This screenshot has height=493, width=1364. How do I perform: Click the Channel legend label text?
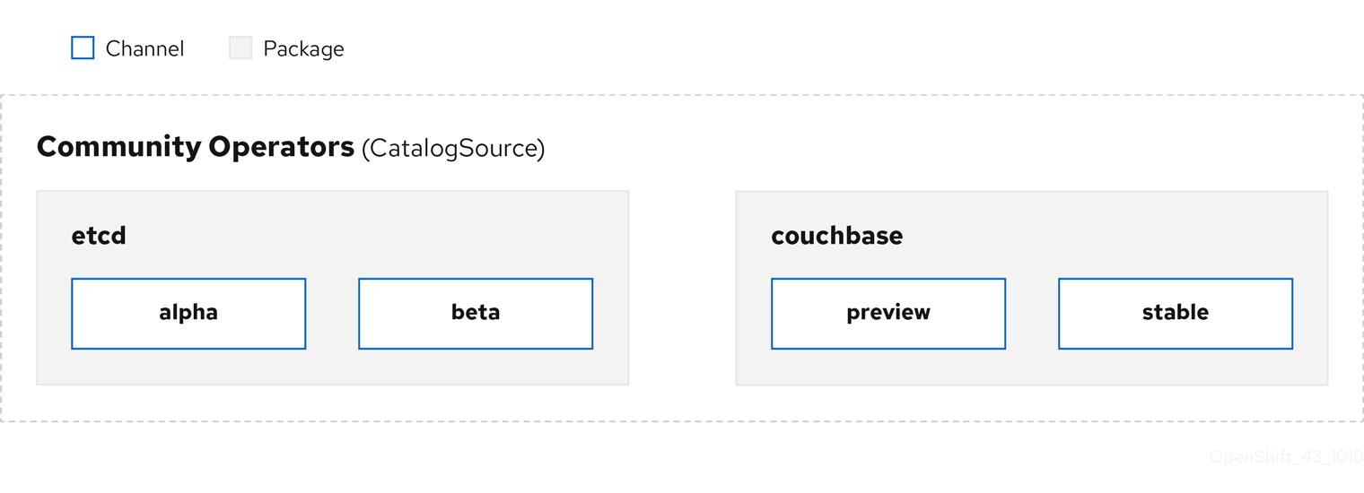tap(144, 48)
